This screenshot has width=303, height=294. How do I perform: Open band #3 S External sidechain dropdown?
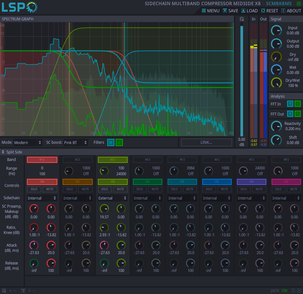(113, 198)
